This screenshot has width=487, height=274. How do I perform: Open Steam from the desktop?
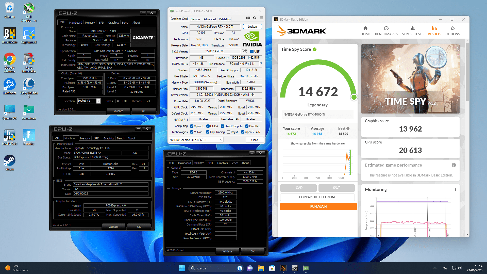point(9,160)
